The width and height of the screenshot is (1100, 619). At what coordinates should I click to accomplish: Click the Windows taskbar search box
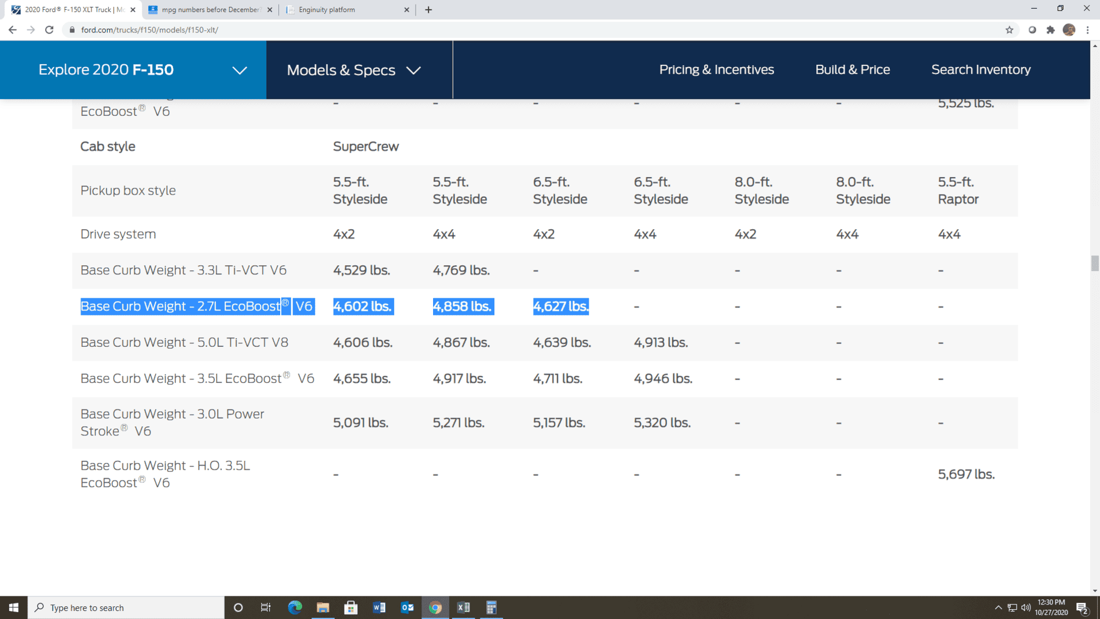pyautogui.click(x=126, y=607)
